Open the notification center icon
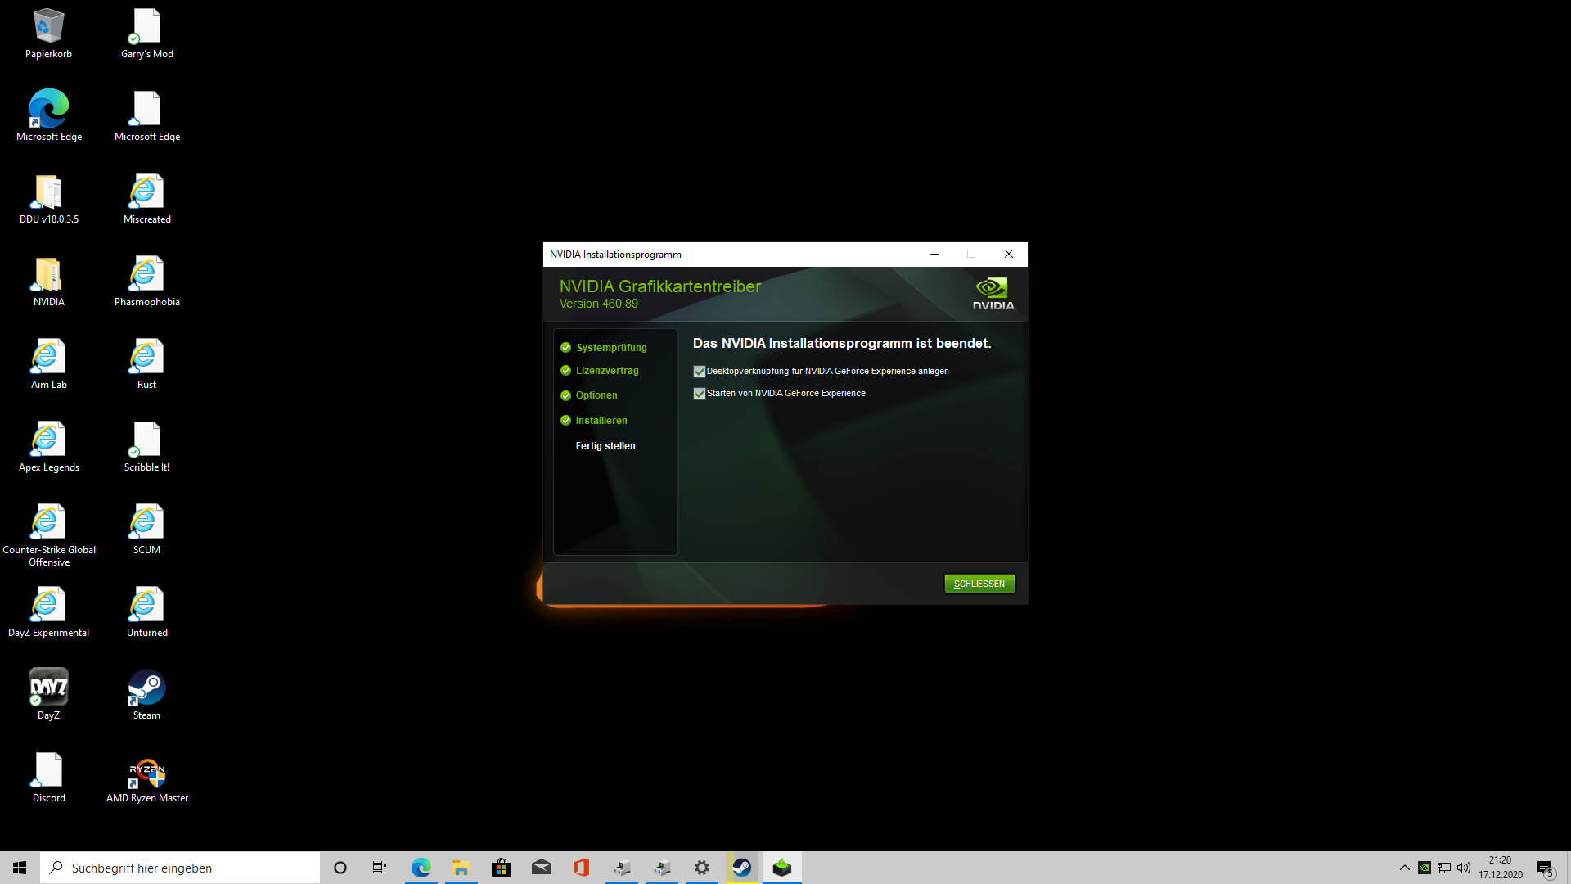 pos(1545,868)
